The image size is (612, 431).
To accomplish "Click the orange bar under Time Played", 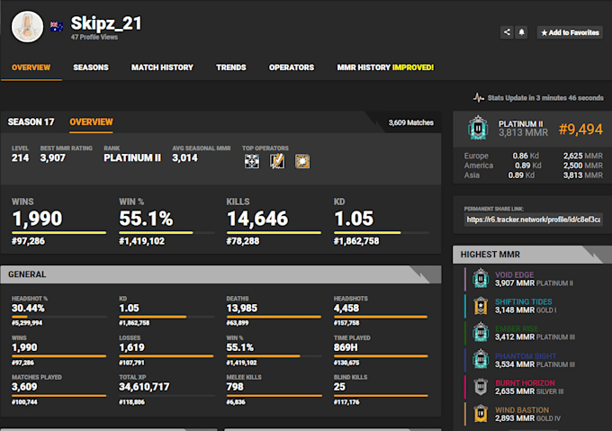I will pos(381,355).
